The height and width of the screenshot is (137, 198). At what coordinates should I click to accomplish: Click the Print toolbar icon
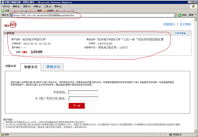pos(68,11)
